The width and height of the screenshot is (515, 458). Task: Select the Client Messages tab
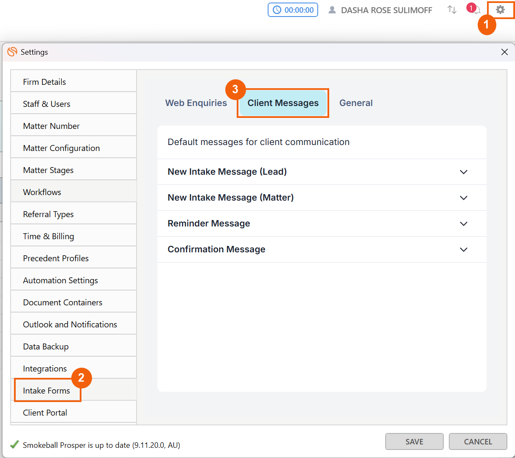[x=283, y=103]
